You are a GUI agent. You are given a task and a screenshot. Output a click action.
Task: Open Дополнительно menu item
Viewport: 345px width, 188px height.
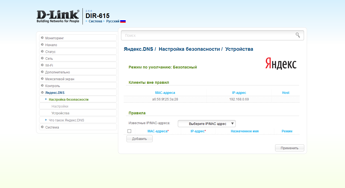78,72
